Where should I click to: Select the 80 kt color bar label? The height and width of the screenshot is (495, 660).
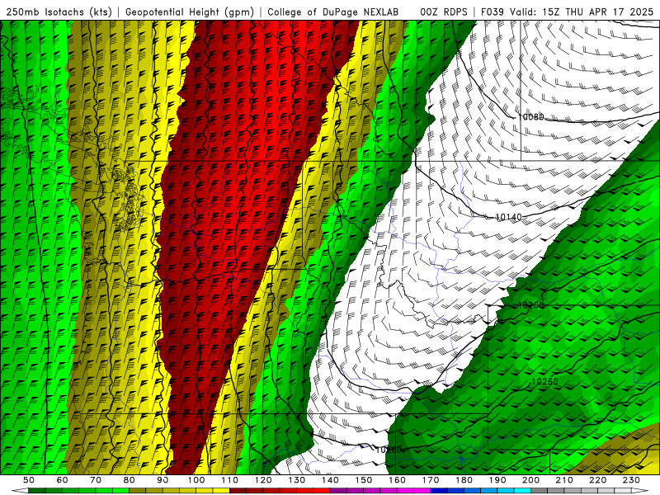130,480
